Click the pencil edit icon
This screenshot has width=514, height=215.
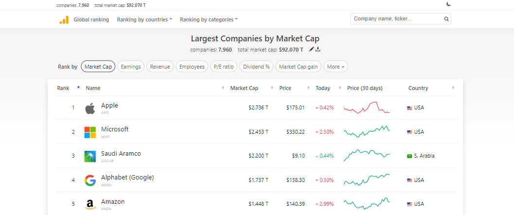(311, 50)
